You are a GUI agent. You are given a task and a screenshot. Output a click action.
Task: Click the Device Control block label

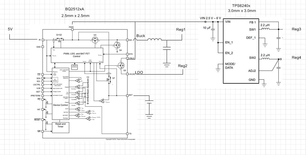coord(61,105)
